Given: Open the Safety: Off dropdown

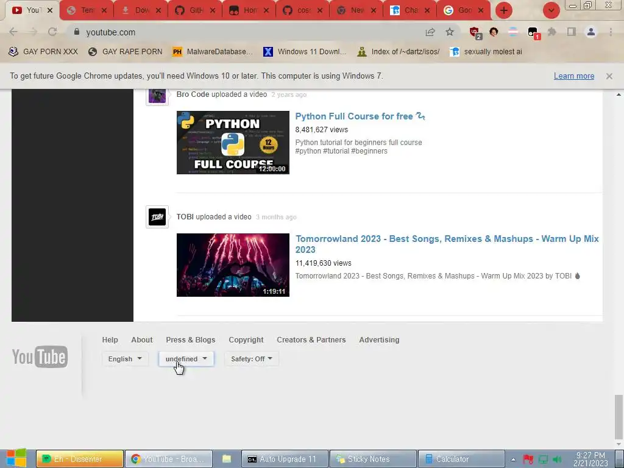Looking at the screenshot, I should click(252, 358).
